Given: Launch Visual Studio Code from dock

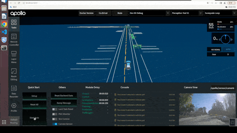Looking at the screenshot, I should click(x=4, y=32).
